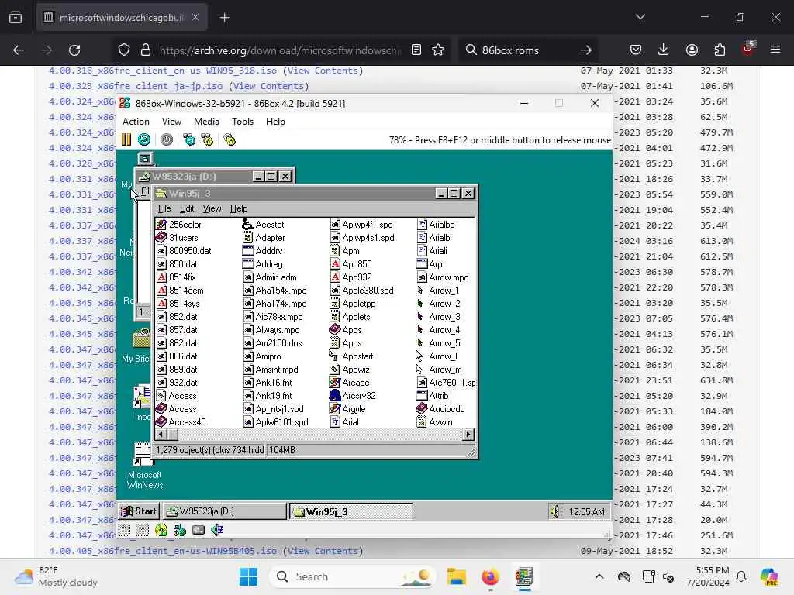Pause emulation in the 86Box toolbar
The height and width of the screenshot is (595, 794).
coord(126,139)
